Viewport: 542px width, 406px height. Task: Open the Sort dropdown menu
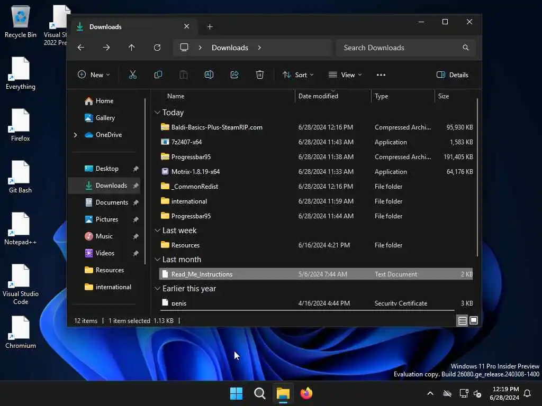coord(298,75)
